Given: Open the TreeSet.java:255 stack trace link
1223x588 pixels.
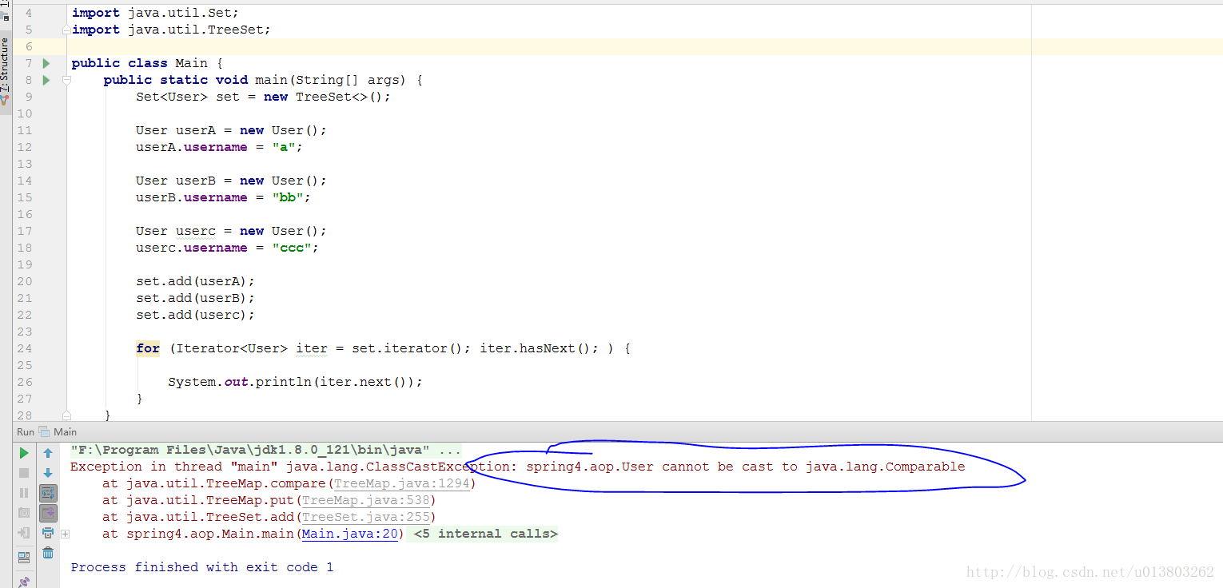Looking at the screenshot, I should (x=365, y=517).
